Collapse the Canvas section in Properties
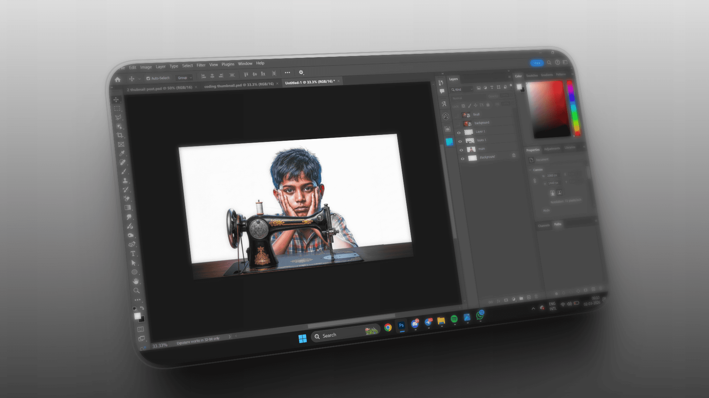 pyautogui.click(x=531, y=170)
